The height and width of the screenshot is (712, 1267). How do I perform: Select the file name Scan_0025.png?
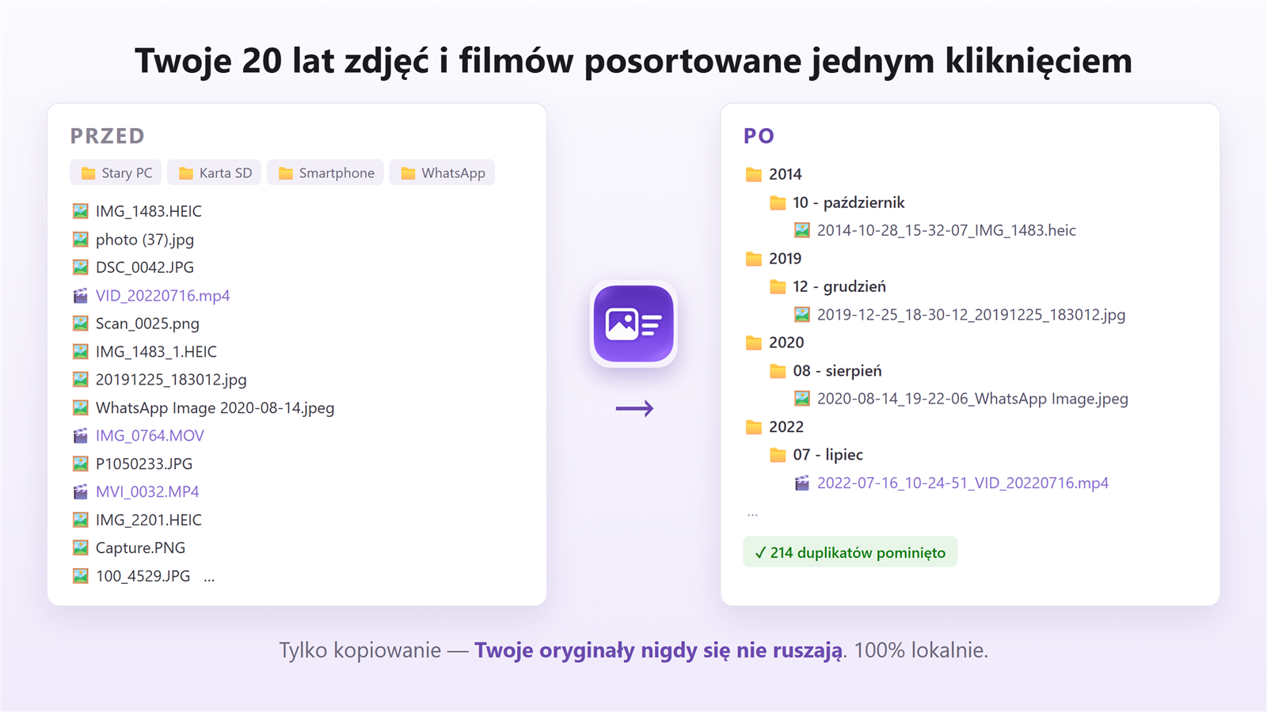point(147,324)
